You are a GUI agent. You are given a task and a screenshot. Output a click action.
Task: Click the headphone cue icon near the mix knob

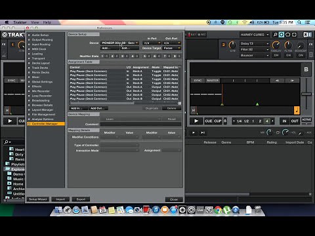point(278,132)
